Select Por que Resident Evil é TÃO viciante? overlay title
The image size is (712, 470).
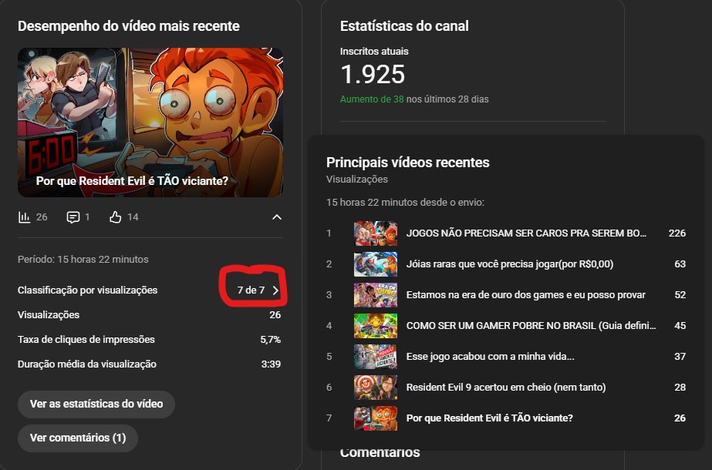click(x=132, y=181)
